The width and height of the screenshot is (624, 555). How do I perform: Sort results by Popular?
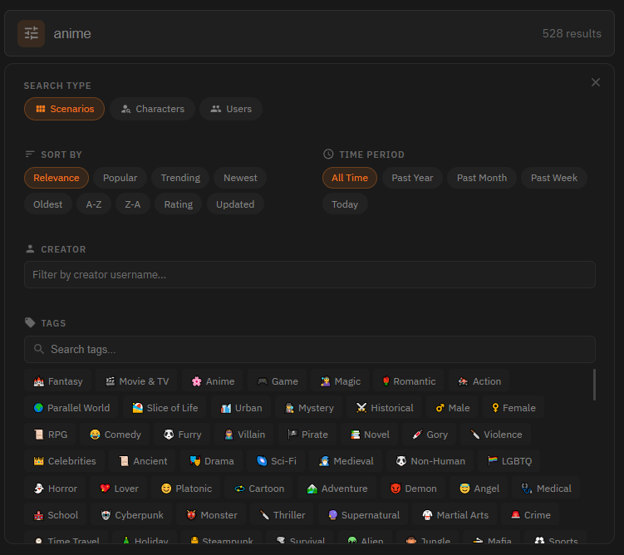click(x=120, y=178)
